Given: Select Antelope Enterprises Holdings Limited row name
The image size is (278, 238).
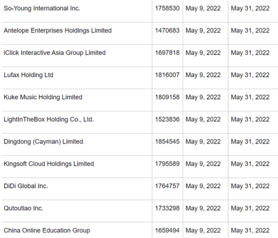Looking at the screenshot, I should (x=58, y=30).
